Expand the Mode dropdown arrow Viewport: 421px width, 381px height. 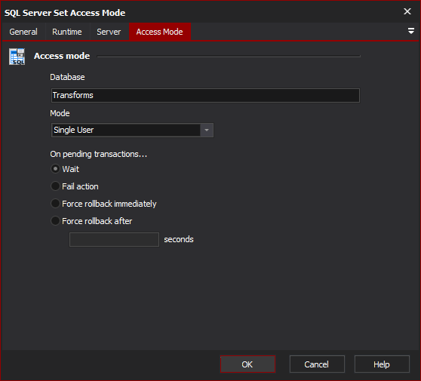tap(207, 131)
